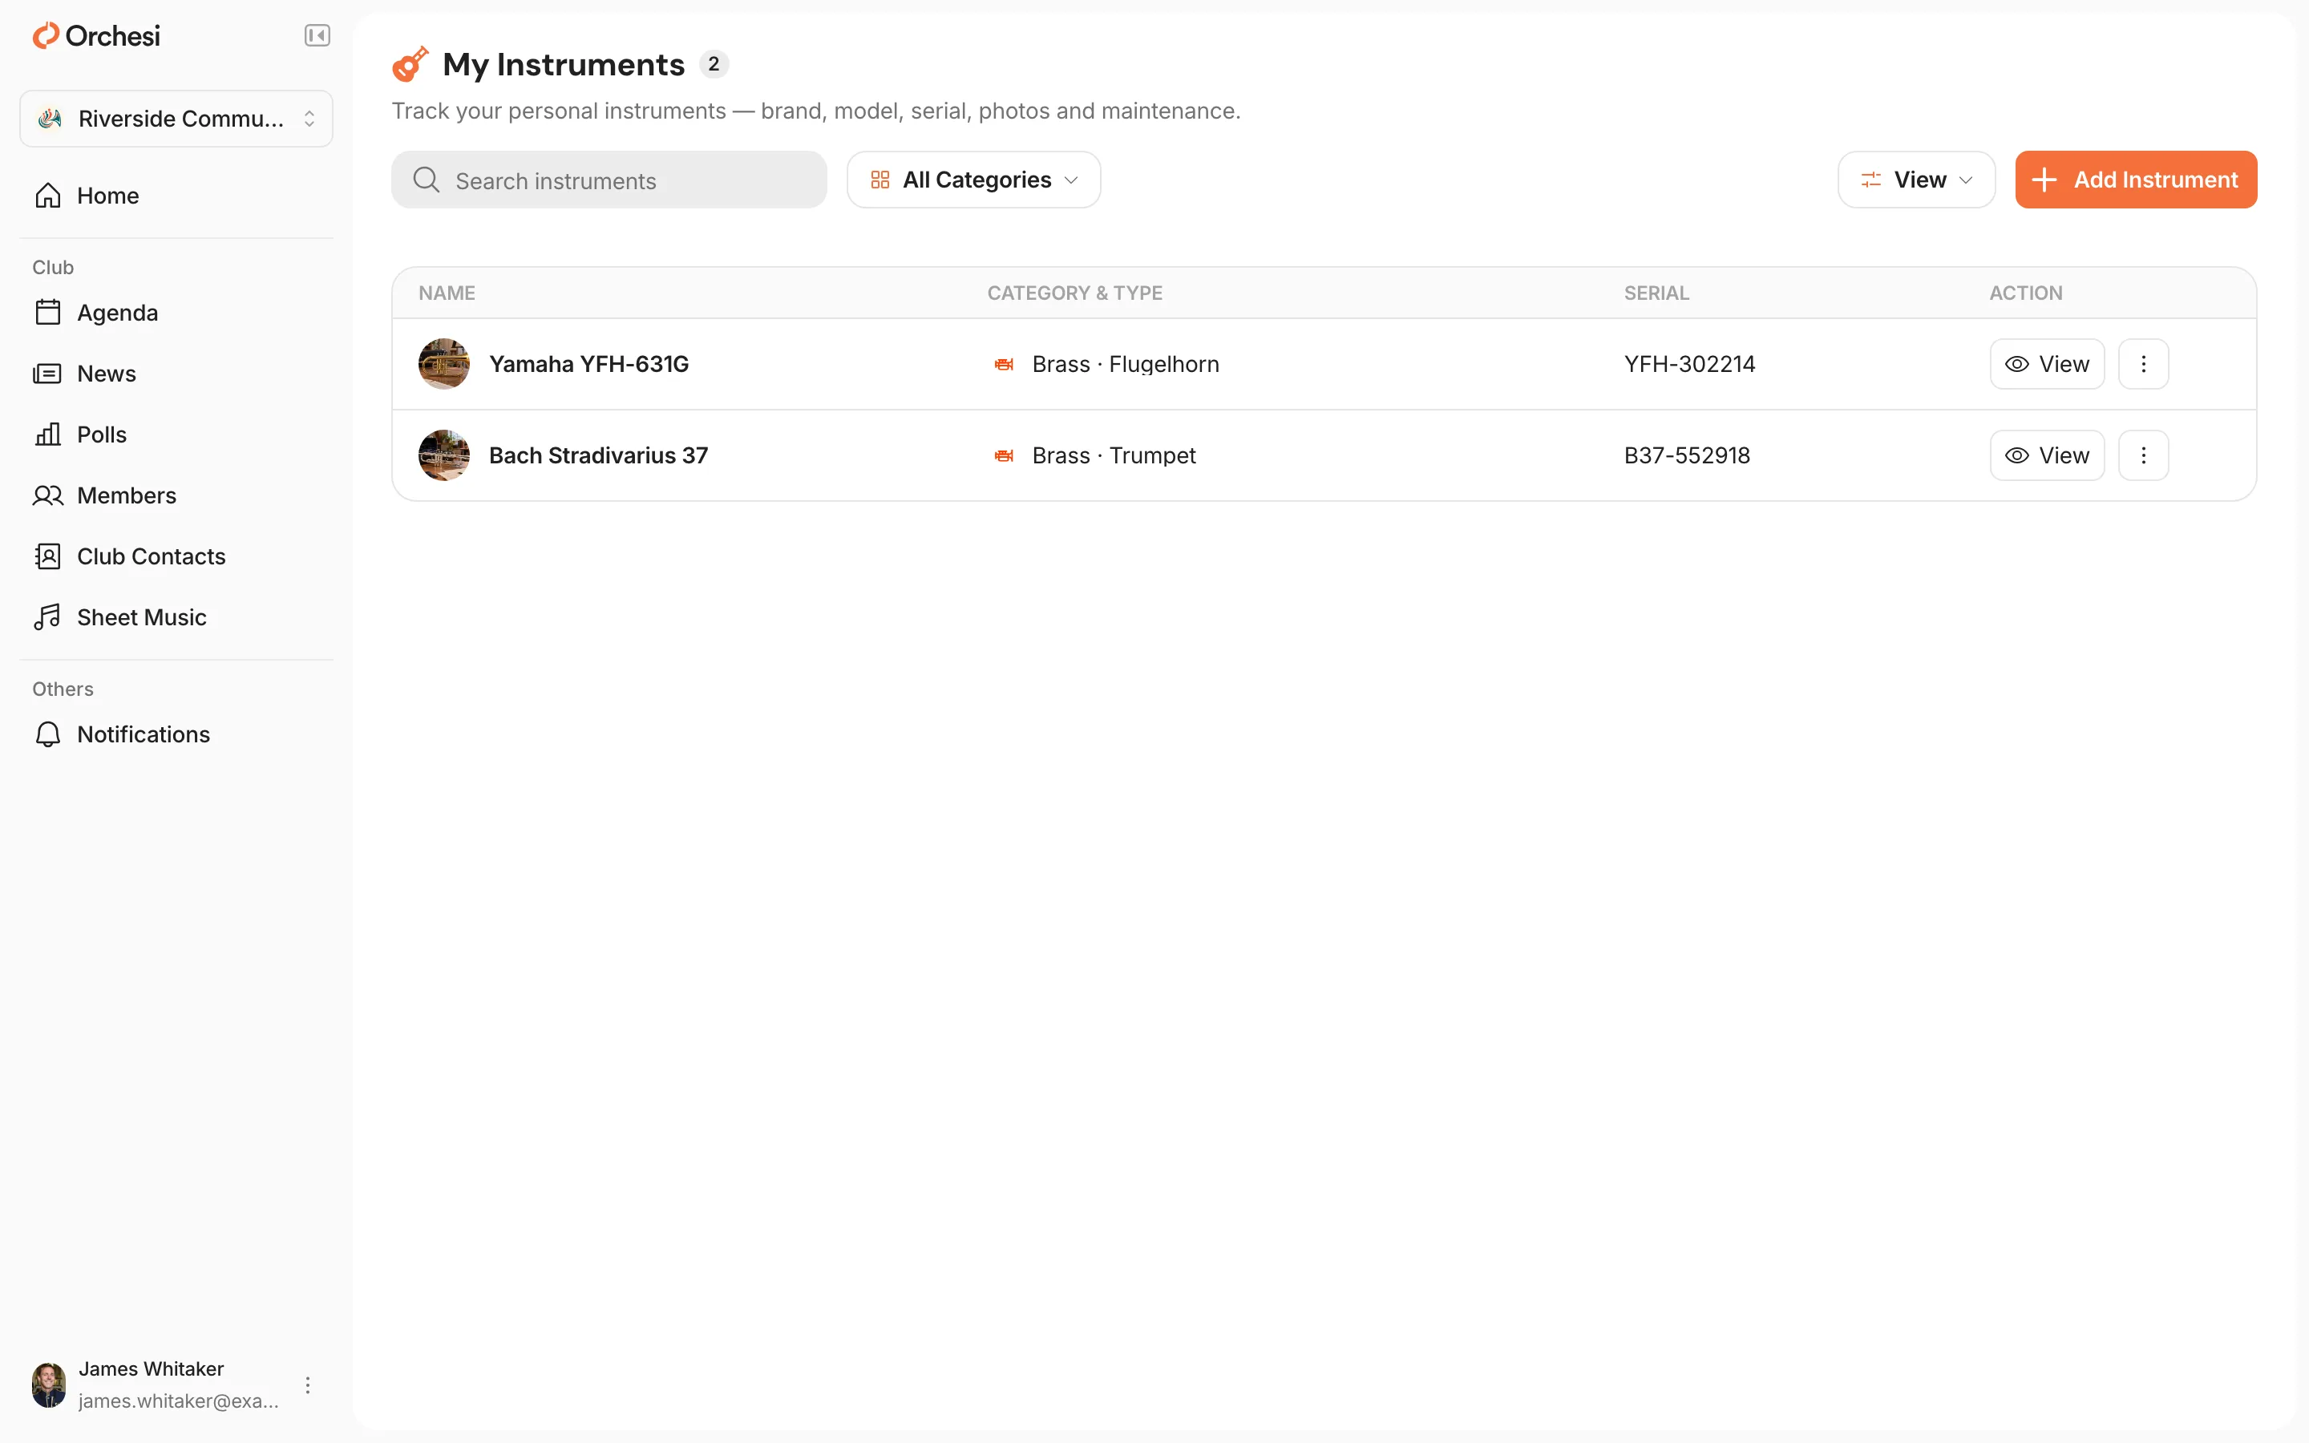2309x1443 pixels.
Task: Click Add Instrument button
Action: point(2135,180)
